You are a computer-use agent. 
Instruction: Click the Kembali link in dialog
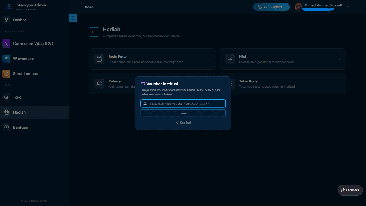coord(183,122)
